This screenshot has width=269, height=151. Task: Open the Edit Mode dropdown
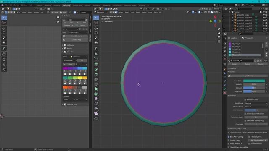101,12
